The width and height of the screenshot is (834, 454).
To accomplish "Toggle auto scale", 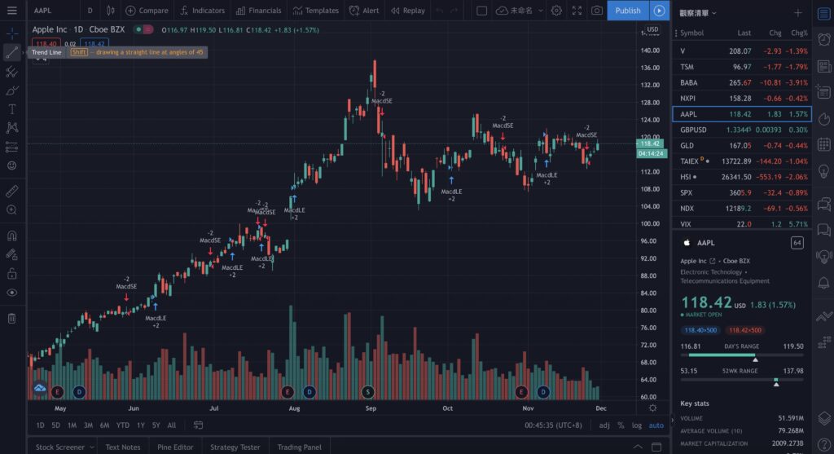I will click(656, 425).
